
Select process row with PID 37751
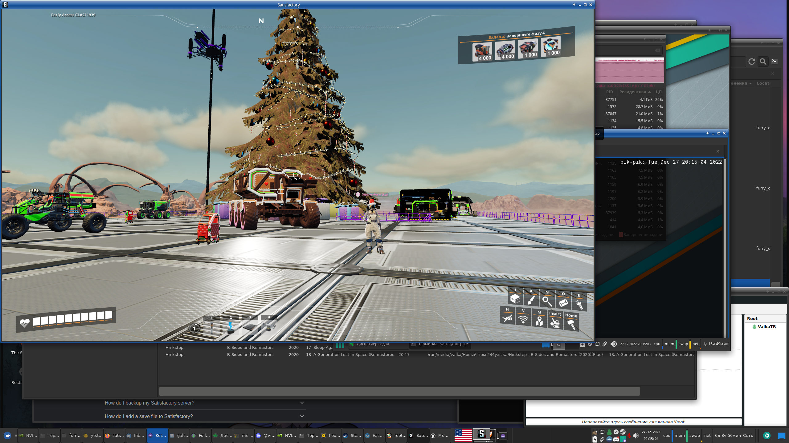(x=630, y=99)
